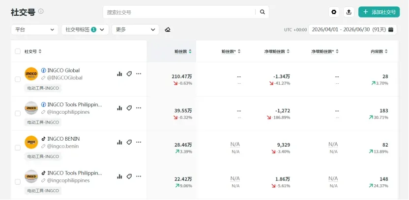Click content count 148
The image size is (409, 200).
click(x=384, y=179)
